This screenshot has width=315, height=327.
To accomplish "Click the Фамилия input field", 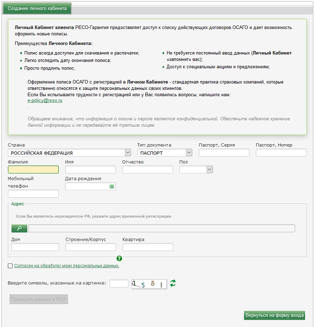I will tap(33, 170).
